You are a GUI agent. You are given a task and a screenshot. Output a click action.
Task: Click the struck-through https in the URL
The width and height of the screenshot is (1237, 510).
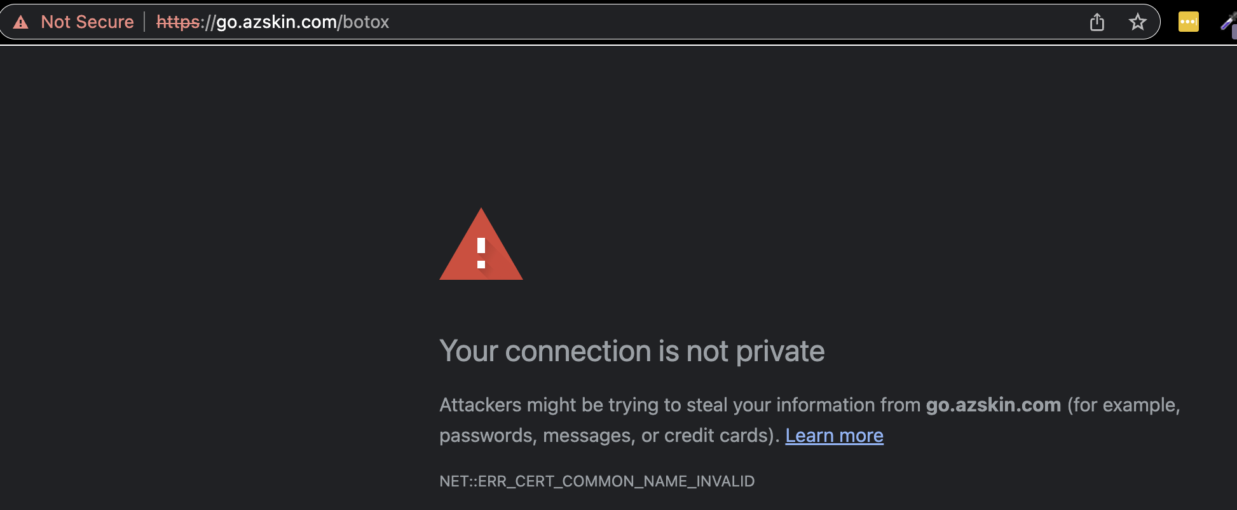[x=178, y=22]
